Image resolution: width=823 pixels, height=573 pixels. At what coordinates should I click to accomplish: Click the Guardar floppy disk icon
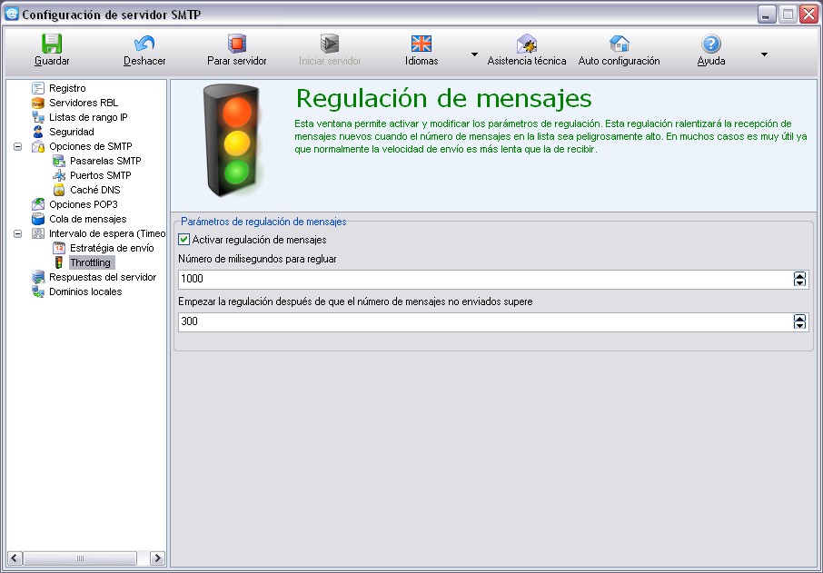52,44
